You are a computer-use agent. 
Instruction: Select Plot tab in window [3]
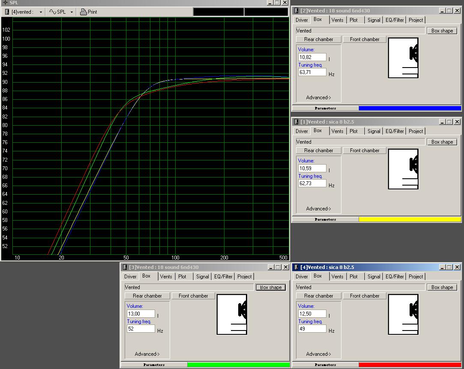(182, 277)
